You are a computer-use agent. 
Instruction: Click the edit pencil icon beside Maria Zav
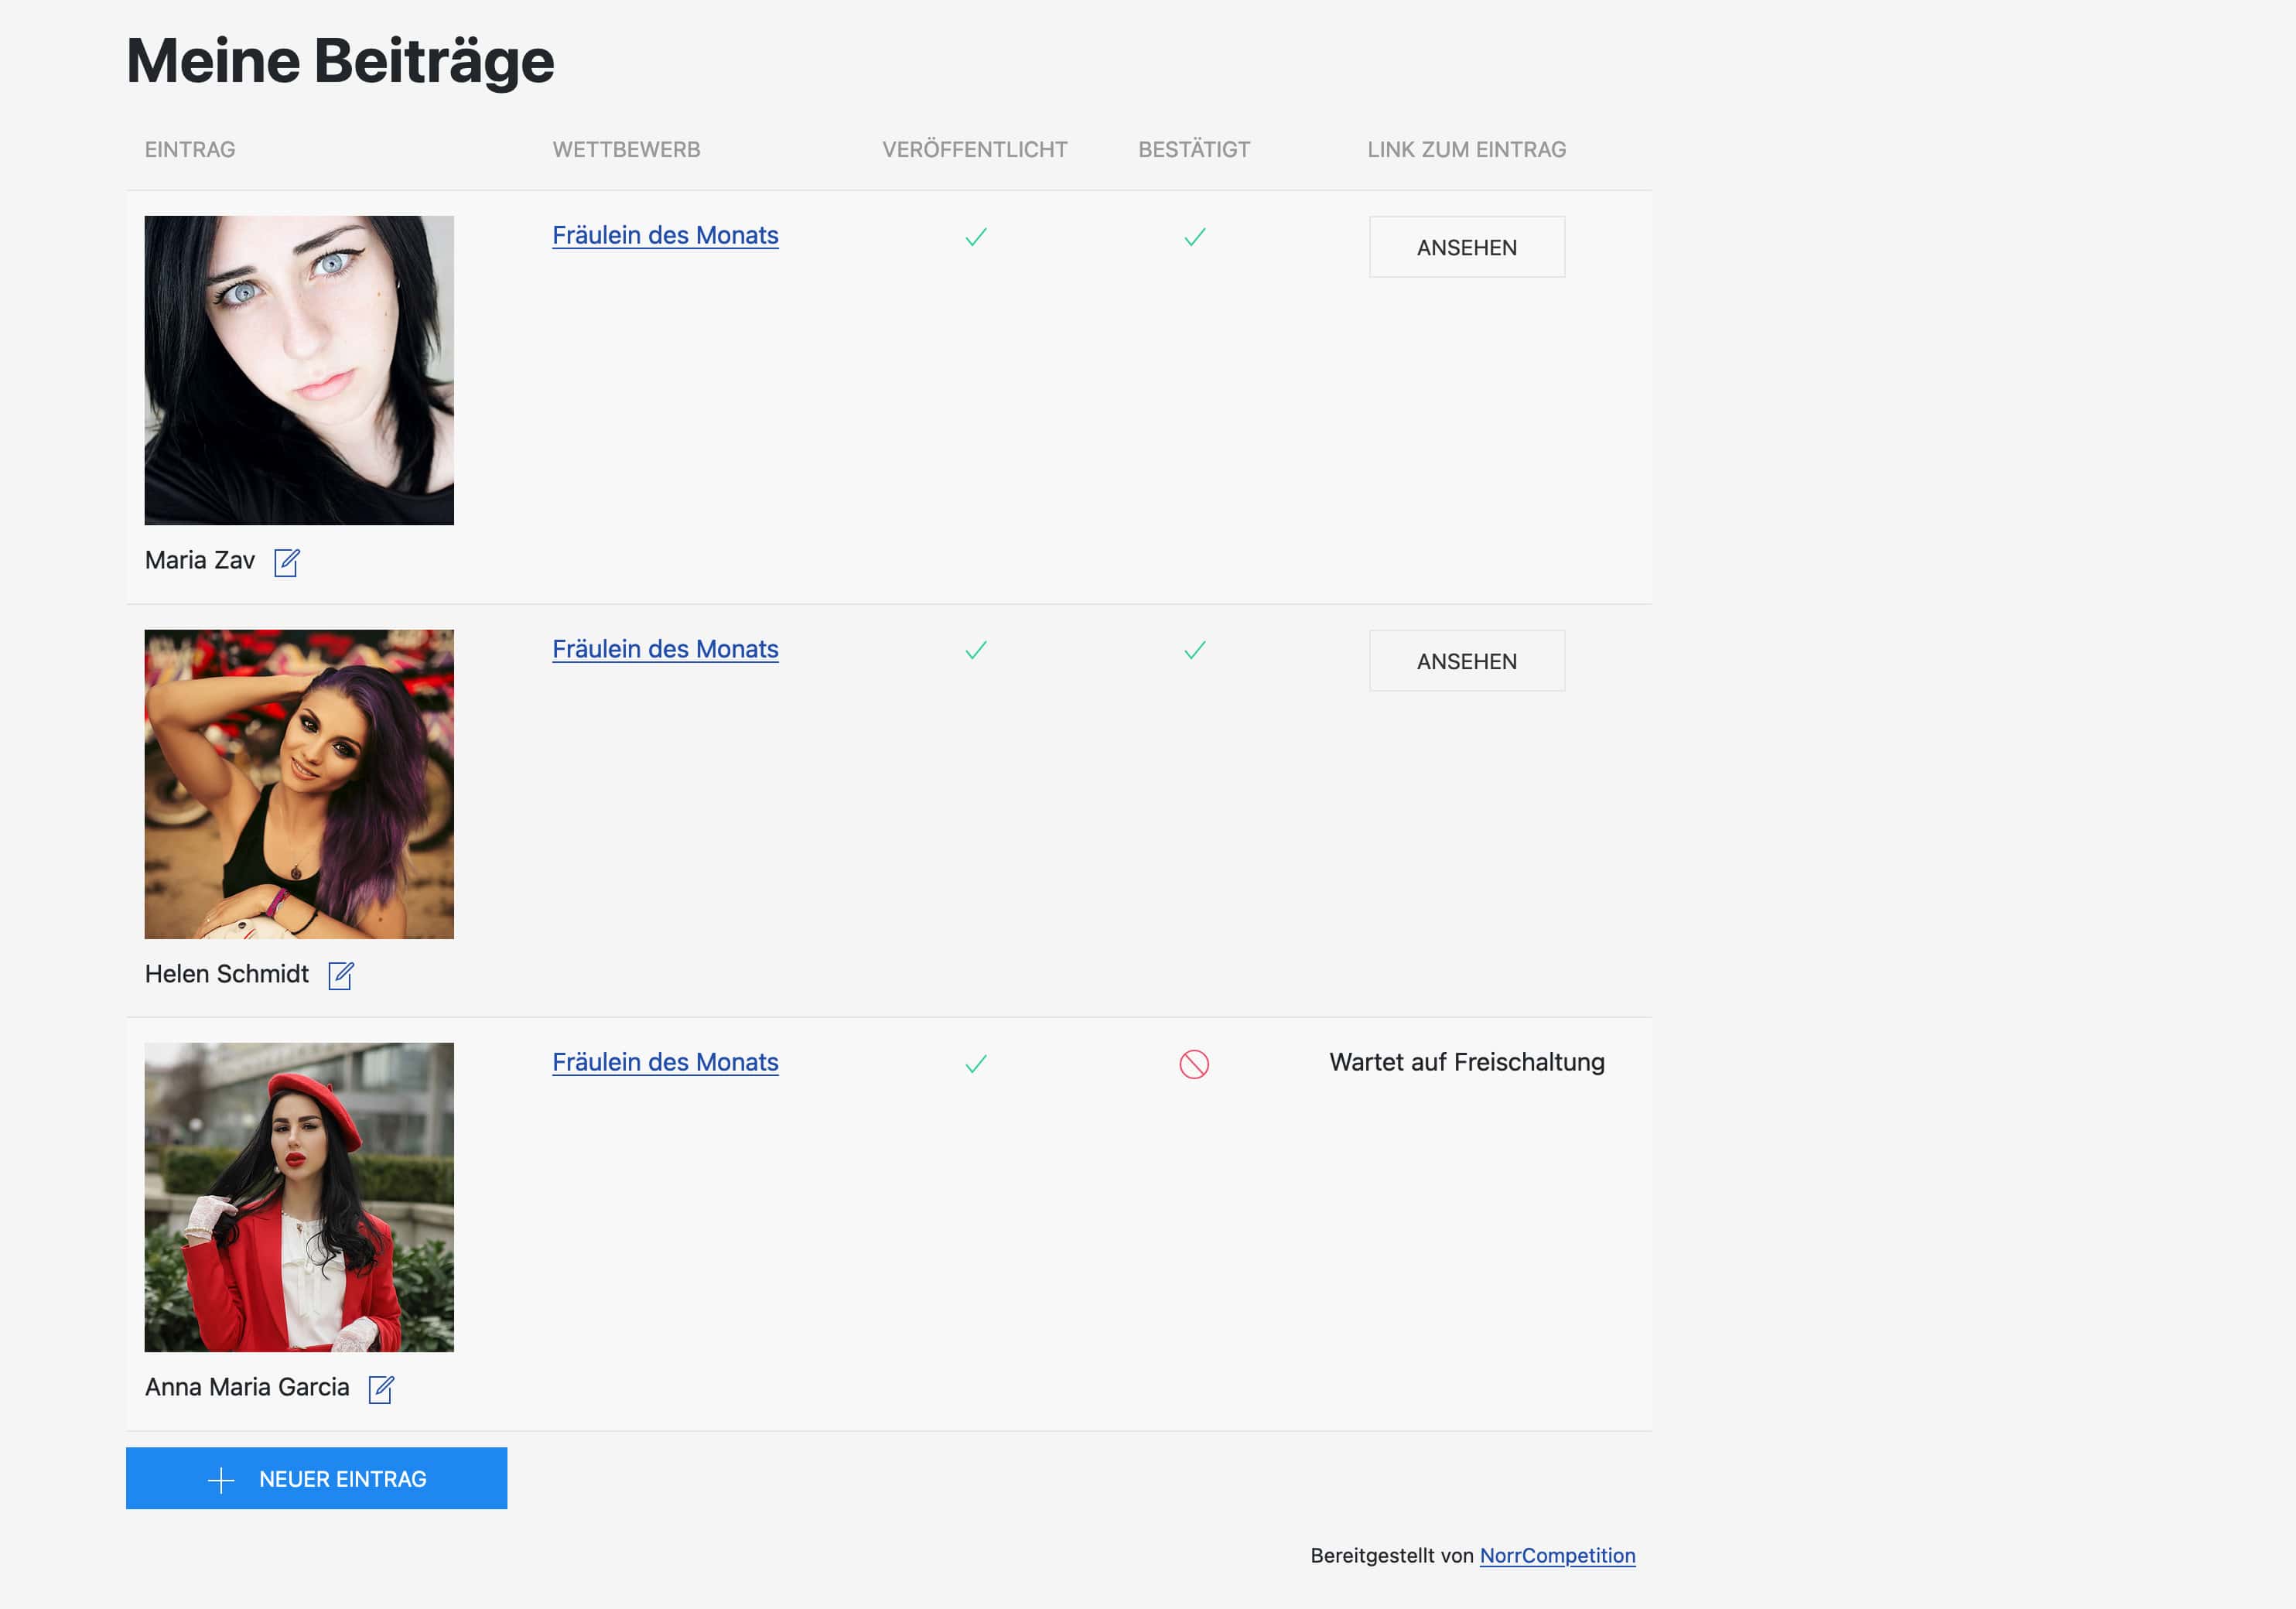[x=287, y=562]
